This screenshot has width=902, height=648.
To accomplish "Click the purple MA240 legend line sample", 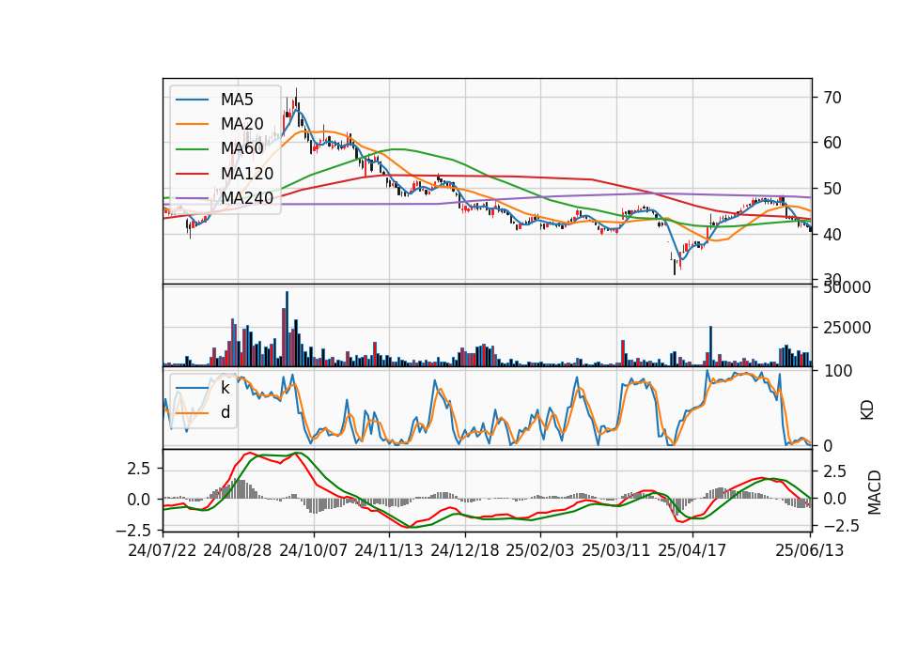I will pyautogui.click(x=192, y=198).
